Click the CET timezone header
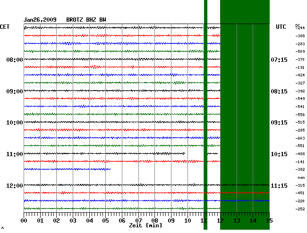The width and height of the screenshot is (307, 233). pos(5,27)
